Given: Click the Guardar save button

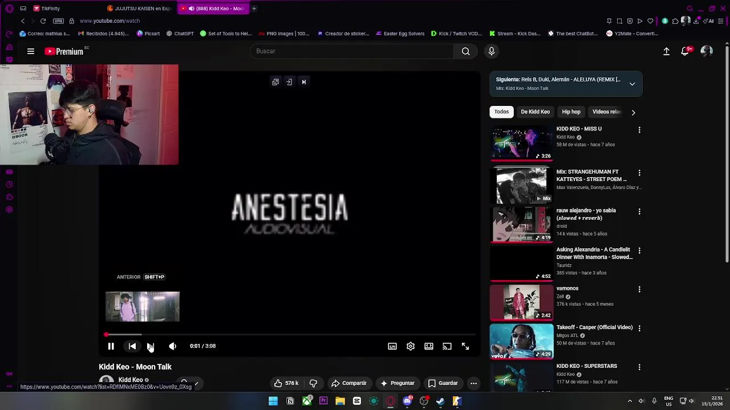Looking at the screenshot, I should [x=443, y=383].
